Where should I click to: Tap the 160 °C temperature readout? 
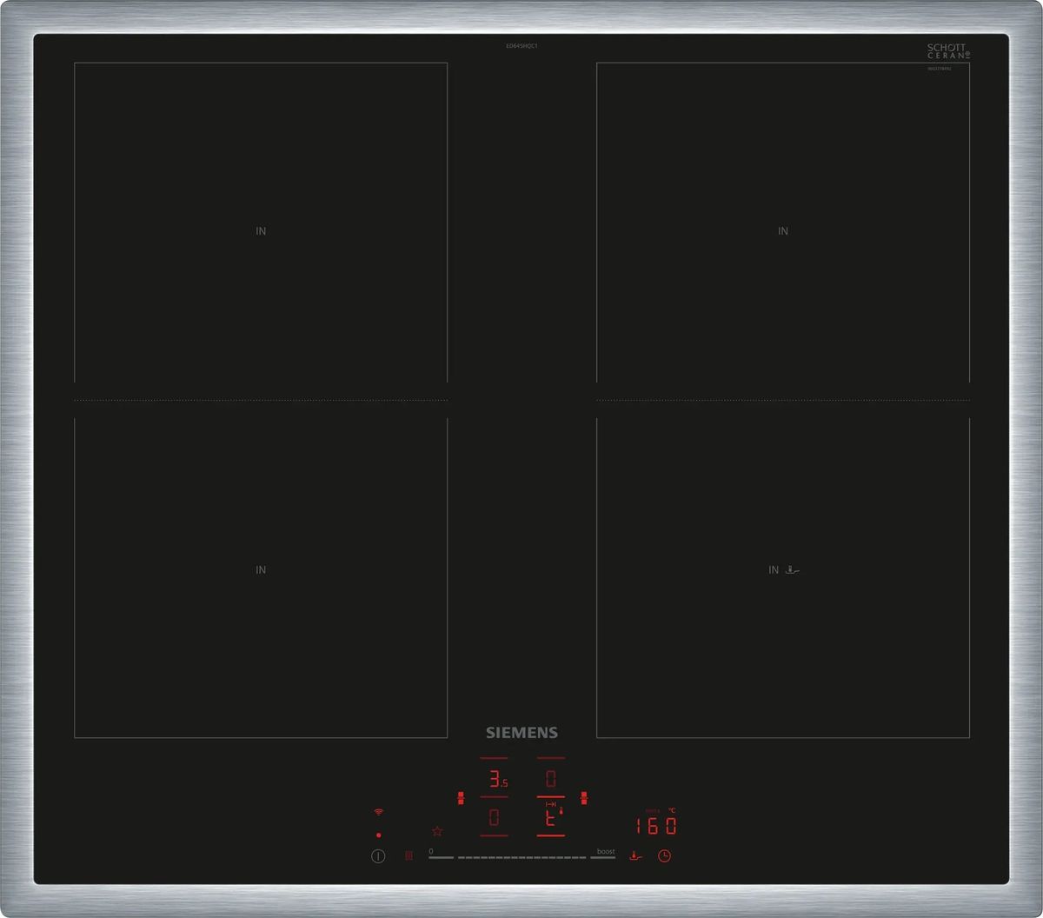[x=655, y=825]
